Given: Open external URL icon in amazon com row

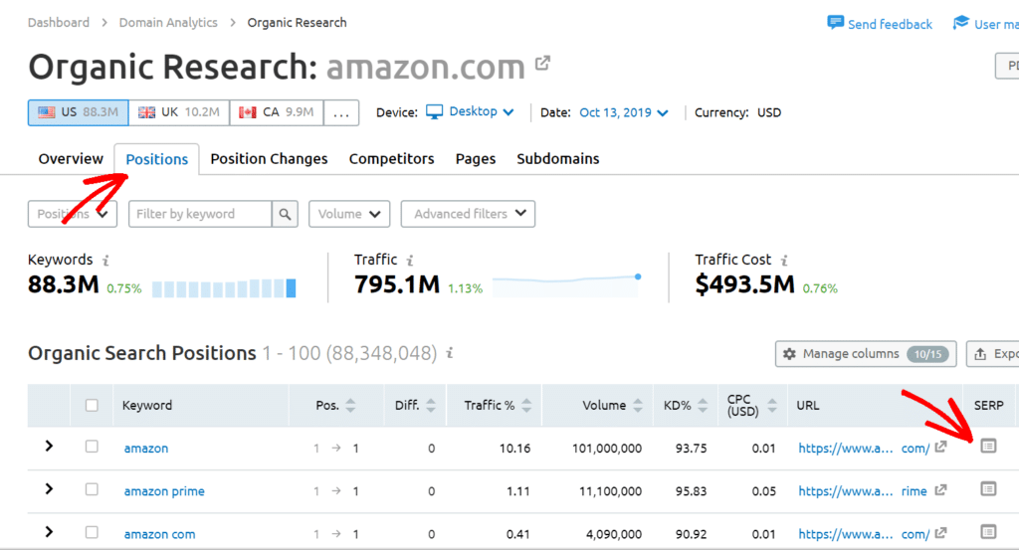Looking at the screenshot, I should [940, 533].
